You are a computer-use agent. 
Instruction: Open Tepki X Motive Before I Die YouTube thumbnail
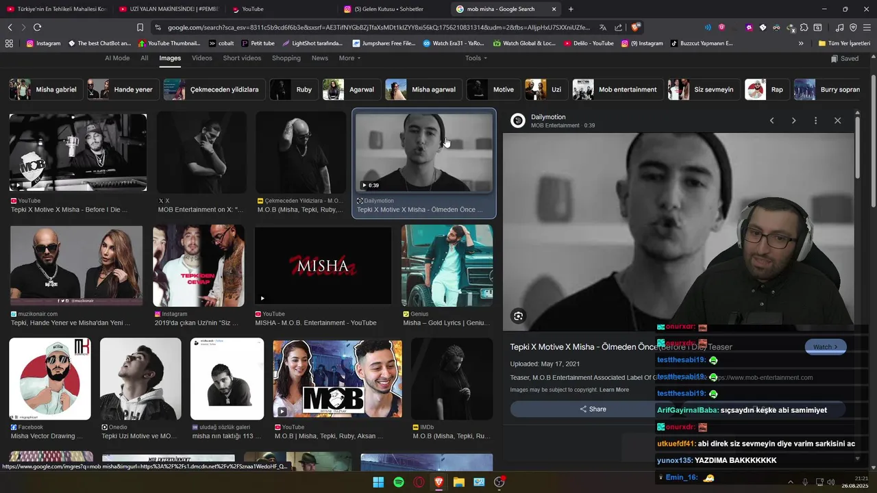click(x=78, y=152)
